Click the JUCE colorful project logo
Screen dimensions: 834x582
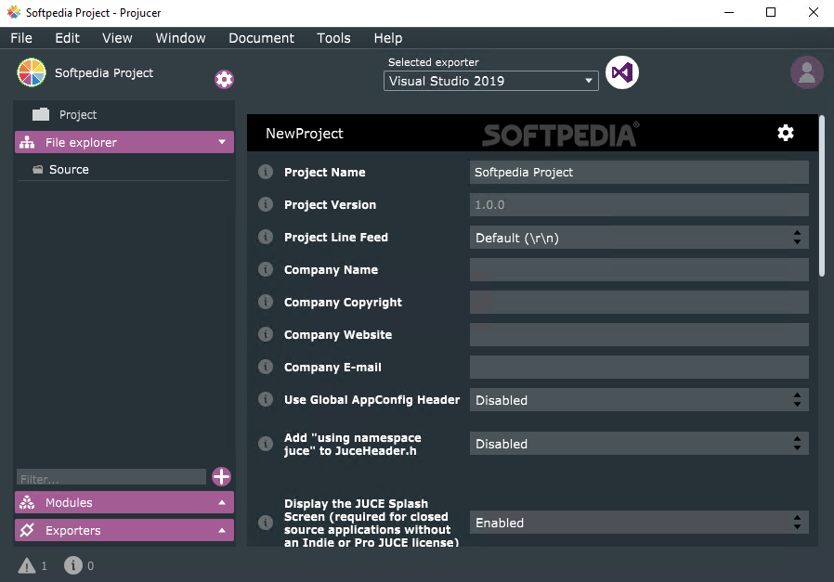(x=32, y=72)
